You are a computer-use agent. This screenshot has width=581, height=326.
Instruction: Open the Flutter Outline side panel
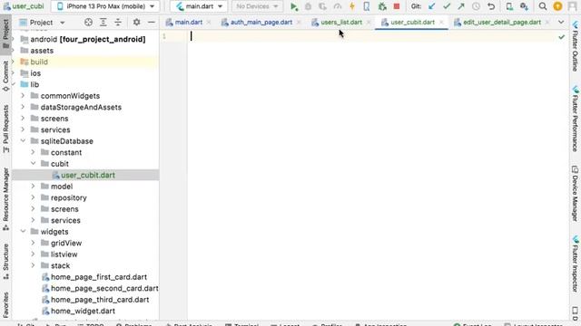575,46
